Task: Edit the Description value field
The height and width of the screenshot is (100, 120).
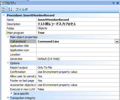Action: 78,24
